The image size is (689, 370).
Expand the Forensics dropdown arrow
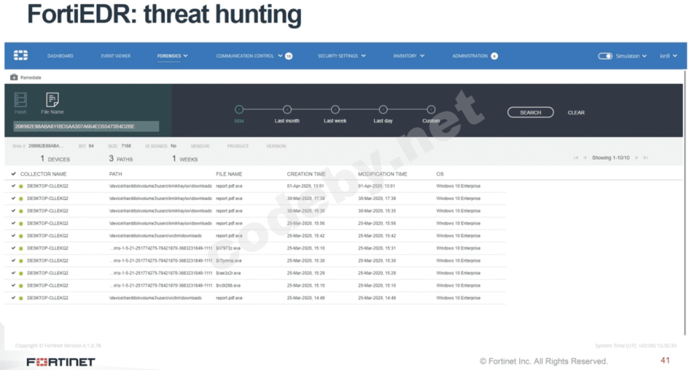pyautogui.click(x=186, y=56)
